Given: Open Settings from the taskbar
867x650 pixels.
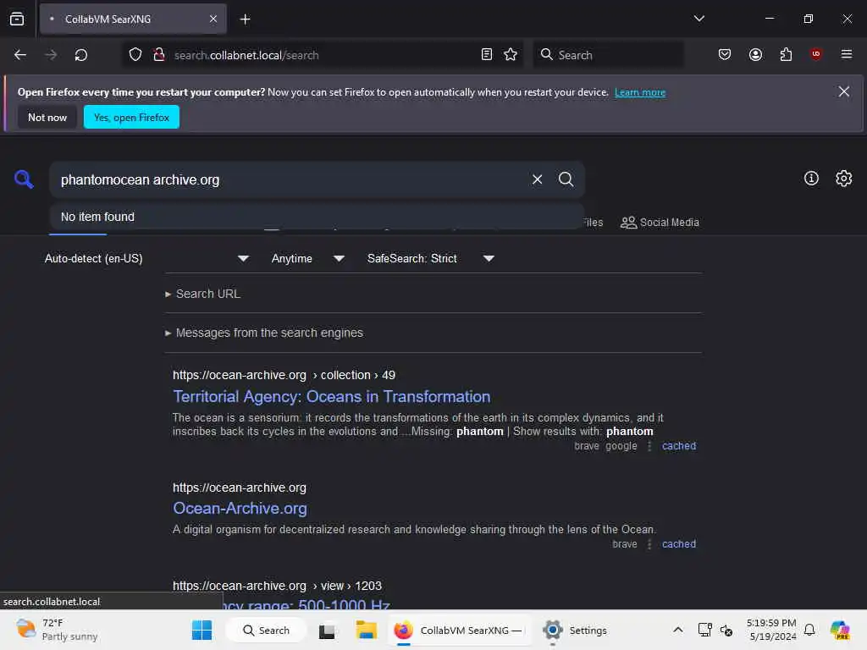Looking at the screenshot, I should [x=575, y=630].
